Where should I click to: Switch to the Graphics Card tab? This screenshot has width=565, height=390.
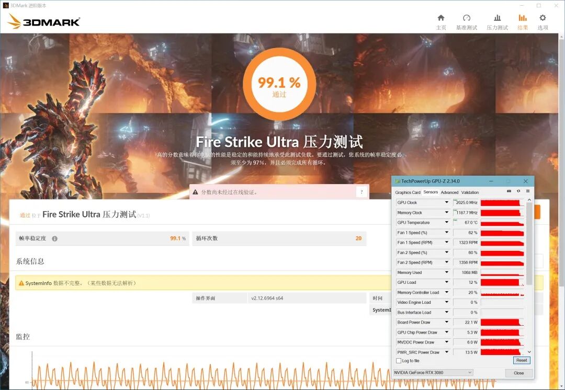(x=408, y=192)
